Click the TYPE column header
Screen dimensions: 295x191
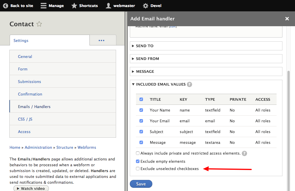click(210, 100)
